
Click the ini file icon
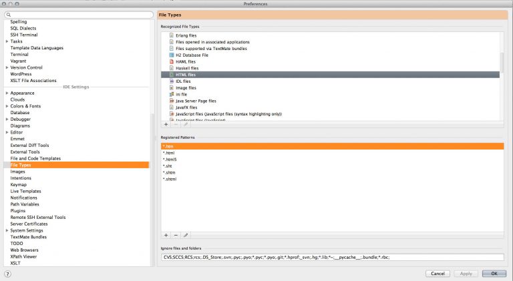pyautogui.click(x=172, y=94)
